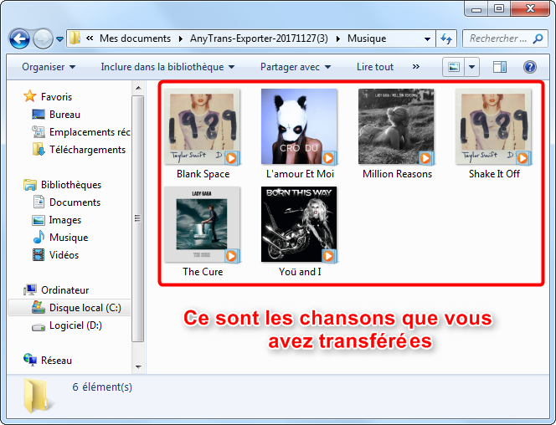The image size is (556, 425).
Task: Show more toolbar commands overflow chevron
Action: click(416, 67)
